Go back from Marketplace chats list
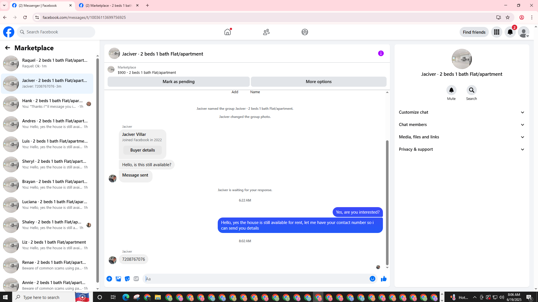Image resolution: width=538 pixels, height=302 pixels. coord(8,48)
